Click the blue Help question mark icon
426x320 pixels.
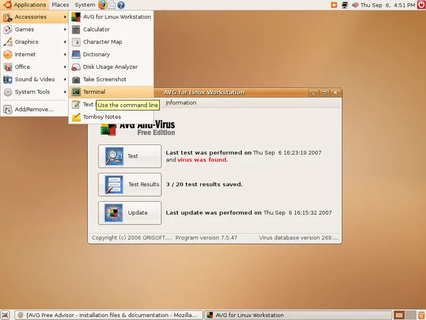point(121,5)
